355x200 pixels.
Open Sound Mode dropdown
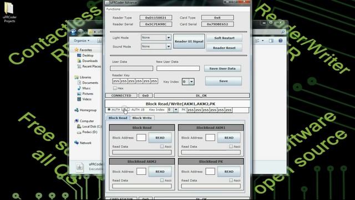tap(169, 47)
